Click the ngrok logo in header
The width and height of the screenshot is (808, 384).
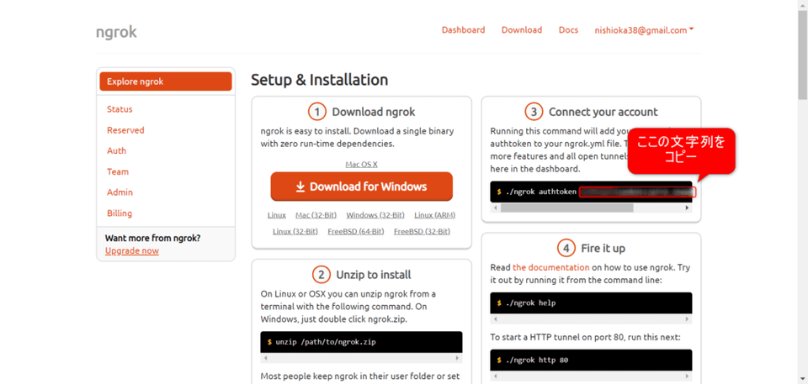116,32
